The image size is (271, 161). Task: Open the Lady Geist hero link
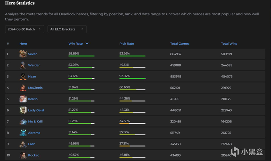36,110
